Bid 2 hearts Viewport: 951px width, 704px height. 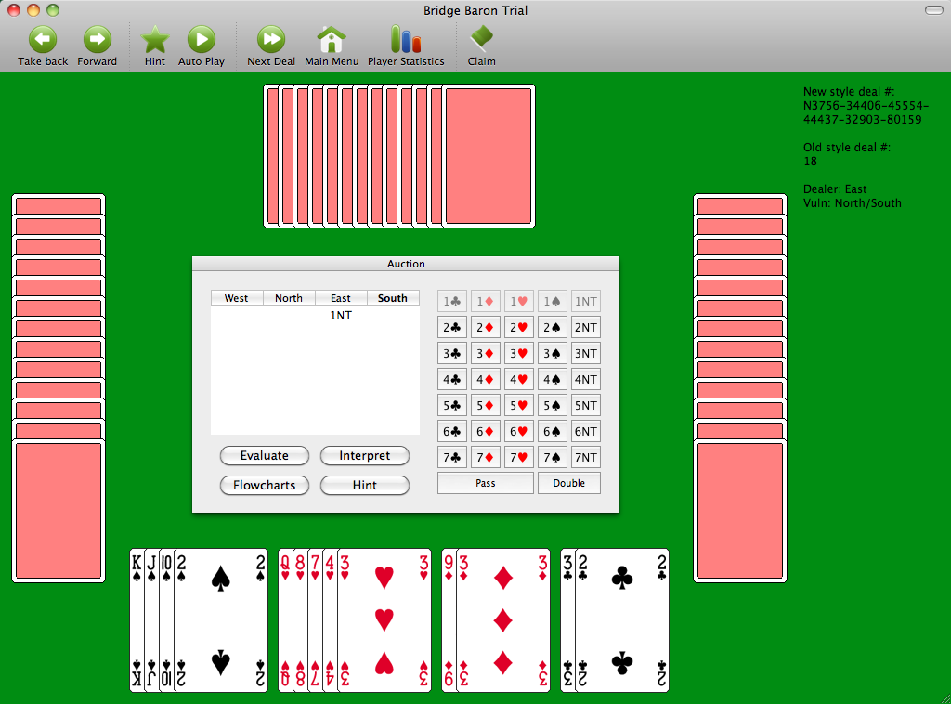(x=518, y=328)
